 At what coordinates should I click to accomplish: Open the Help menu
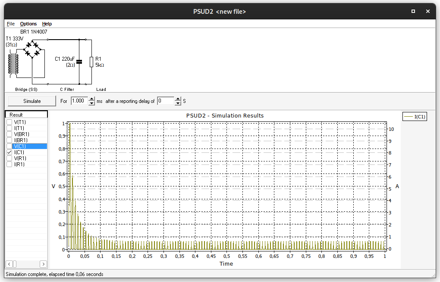point(47,24)
